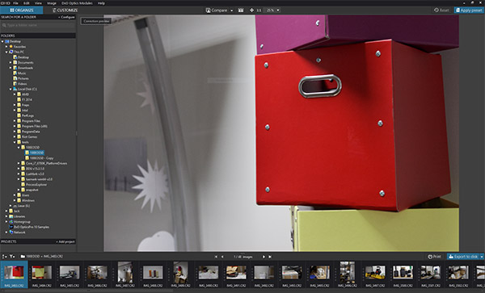The height and width of the screenshot is (293, 485).
Task: Select thumbnail IMG_3497.CR2
Action: point(375,274)
